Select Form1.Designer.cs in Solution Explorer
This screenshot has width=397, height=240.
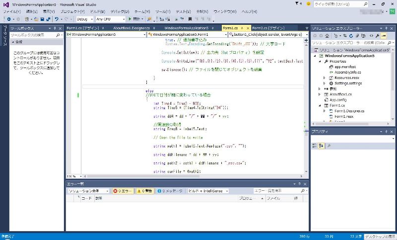pos(349,111)
